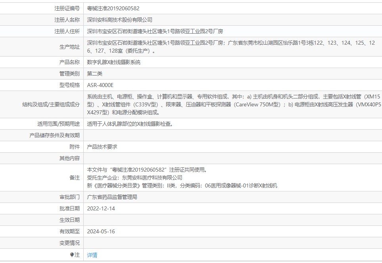Click the 适用范围/预期用途 label
Screen dimensions: 382x263
pyautogui.click(x=58, y=124)
